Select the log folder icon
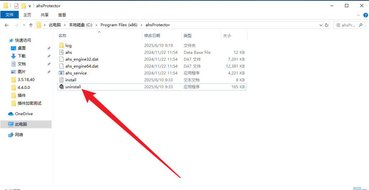The image size is (369, 190). (x=61, y=46)
